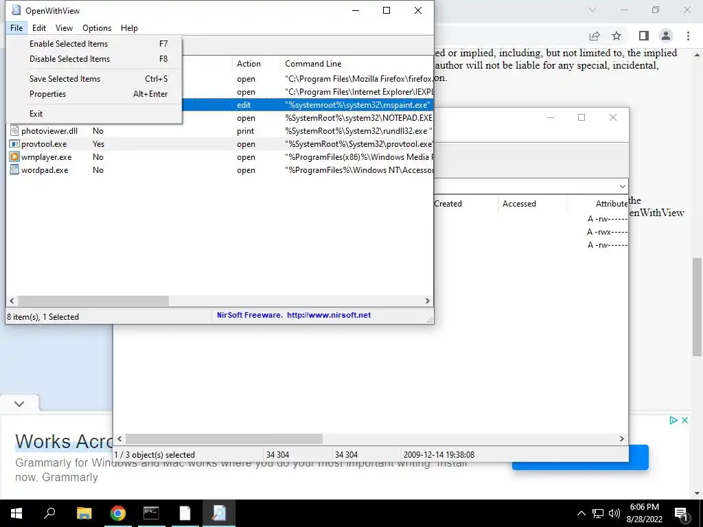
Task: Open the Options menu in OpenWithView
Action: [x=97, y=27]
